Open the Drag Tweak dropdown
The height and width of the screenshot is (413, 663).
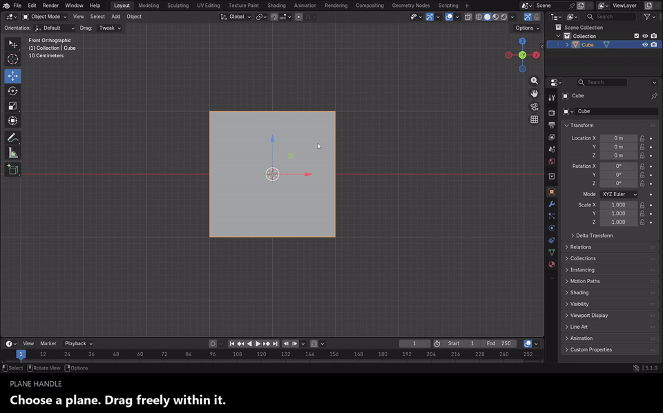click(x=110, y=28)
